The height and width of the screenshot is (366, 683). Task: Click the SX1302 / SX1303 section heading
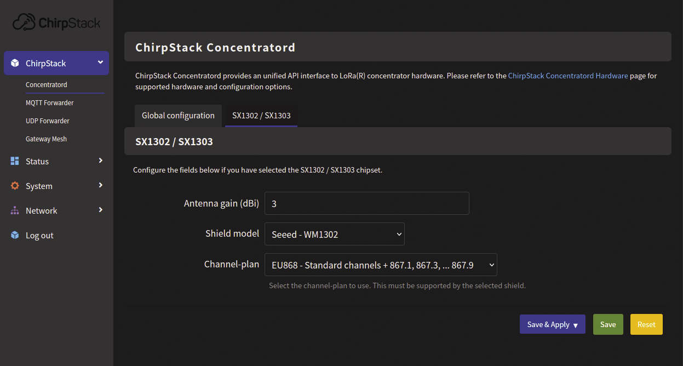pos(174,141)
